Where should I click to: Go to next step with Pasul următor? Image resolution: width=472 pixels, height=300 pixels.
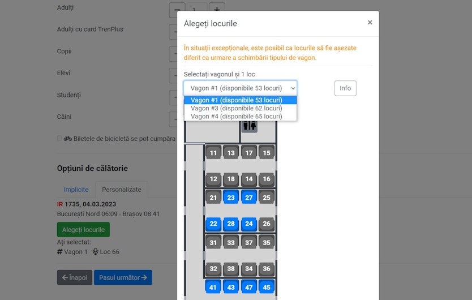tap(123, 278)
